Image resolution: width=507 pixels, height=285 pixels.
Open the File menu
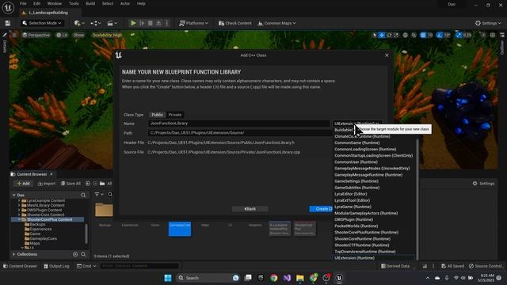[x=23, y=3]
